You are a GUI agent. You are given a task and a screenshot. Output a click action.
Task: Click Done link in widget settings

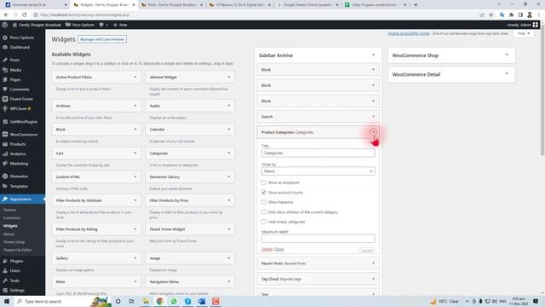279,249
